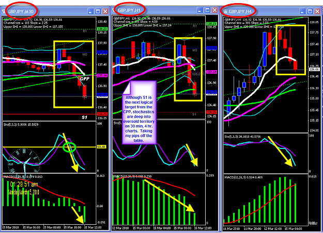
Task: Maximize the GBPJPY,M30 chart window
Action: click(x=98, y=11)
